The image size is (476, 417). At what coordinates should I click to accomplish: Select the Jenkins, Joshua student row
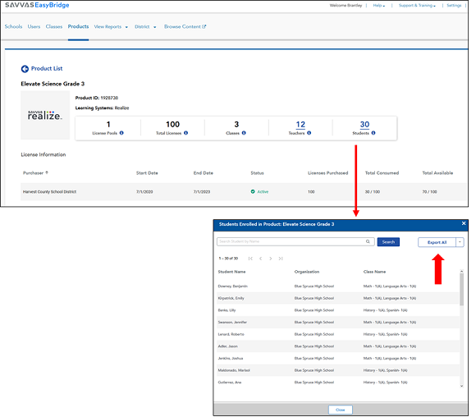(337, 359)
